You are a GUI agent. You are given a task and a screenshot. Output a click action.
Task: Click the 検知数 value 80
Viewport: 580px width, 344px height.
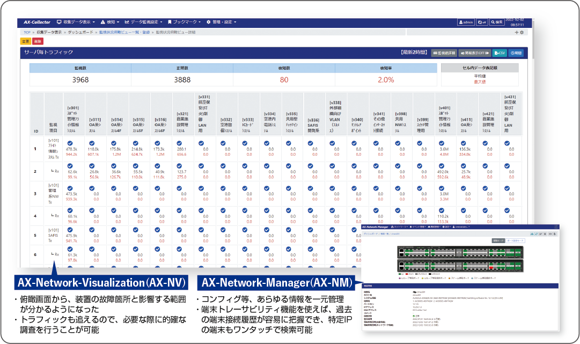click(x=284, y=80)
